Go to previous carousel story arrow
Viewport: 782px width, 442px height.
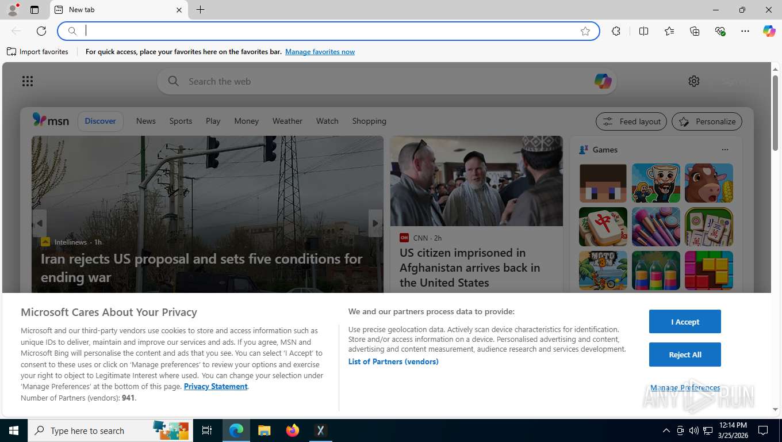tap(39, 223)
